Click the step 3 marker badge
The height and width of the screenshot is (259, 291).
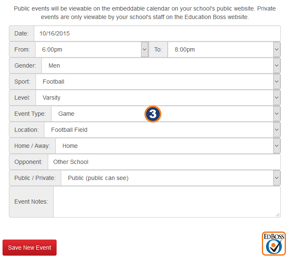click(x=153, y=114)
